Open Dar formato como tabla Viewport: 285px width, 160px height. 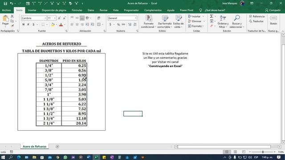point(165,22)
